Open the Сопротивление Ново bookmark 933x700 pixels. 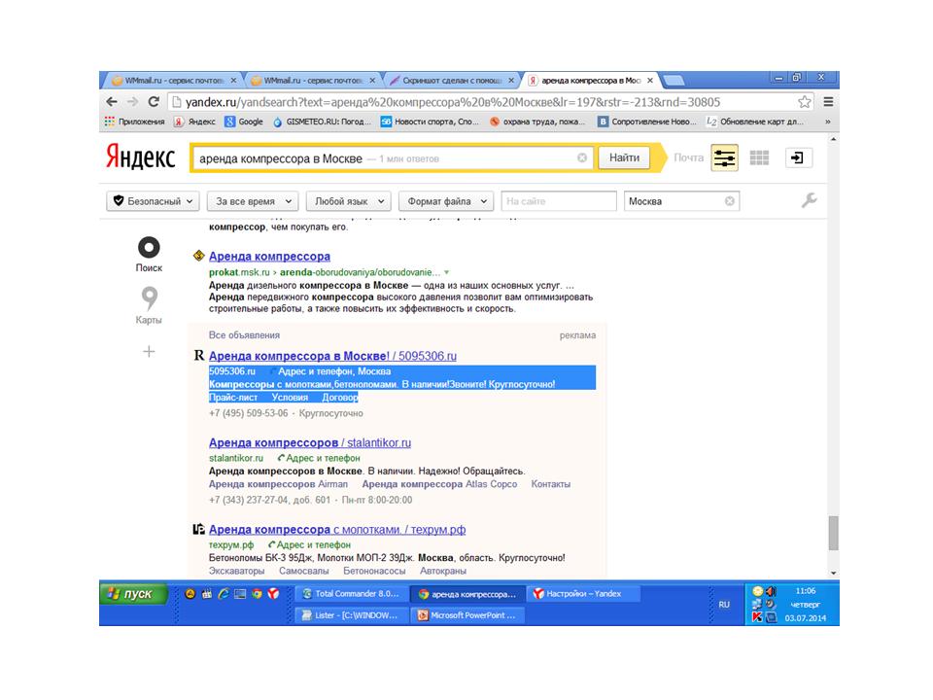point(647,122)
